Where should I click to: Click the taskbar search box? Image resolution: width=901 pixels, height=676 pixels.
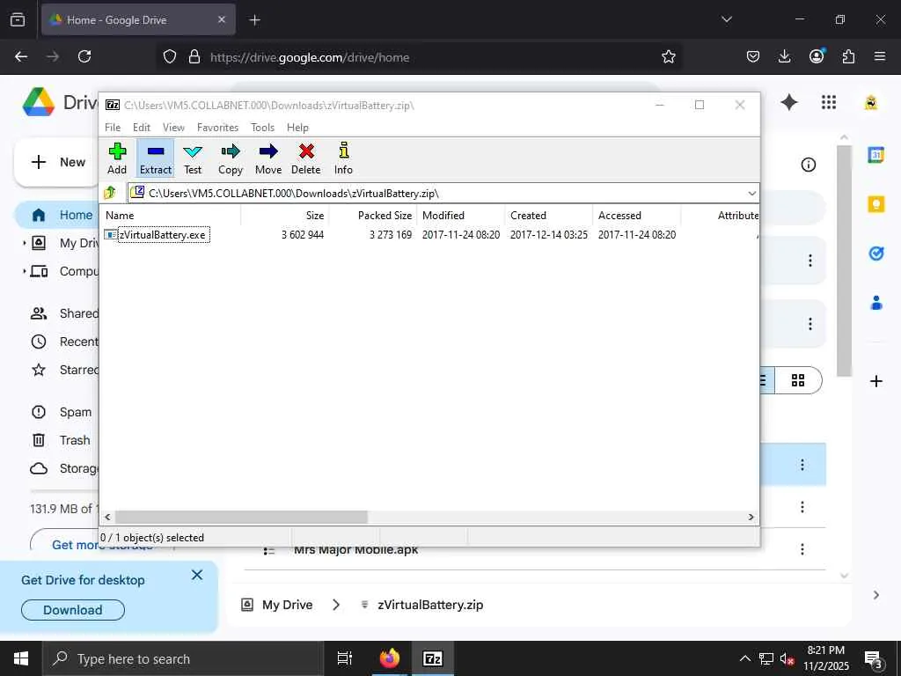point(183,658)
